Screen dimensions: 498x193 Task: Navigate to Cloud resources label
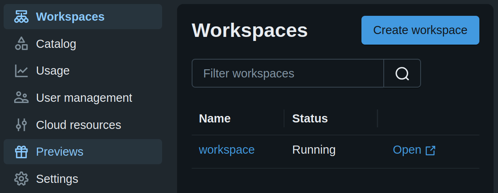[x=79, y=125]
